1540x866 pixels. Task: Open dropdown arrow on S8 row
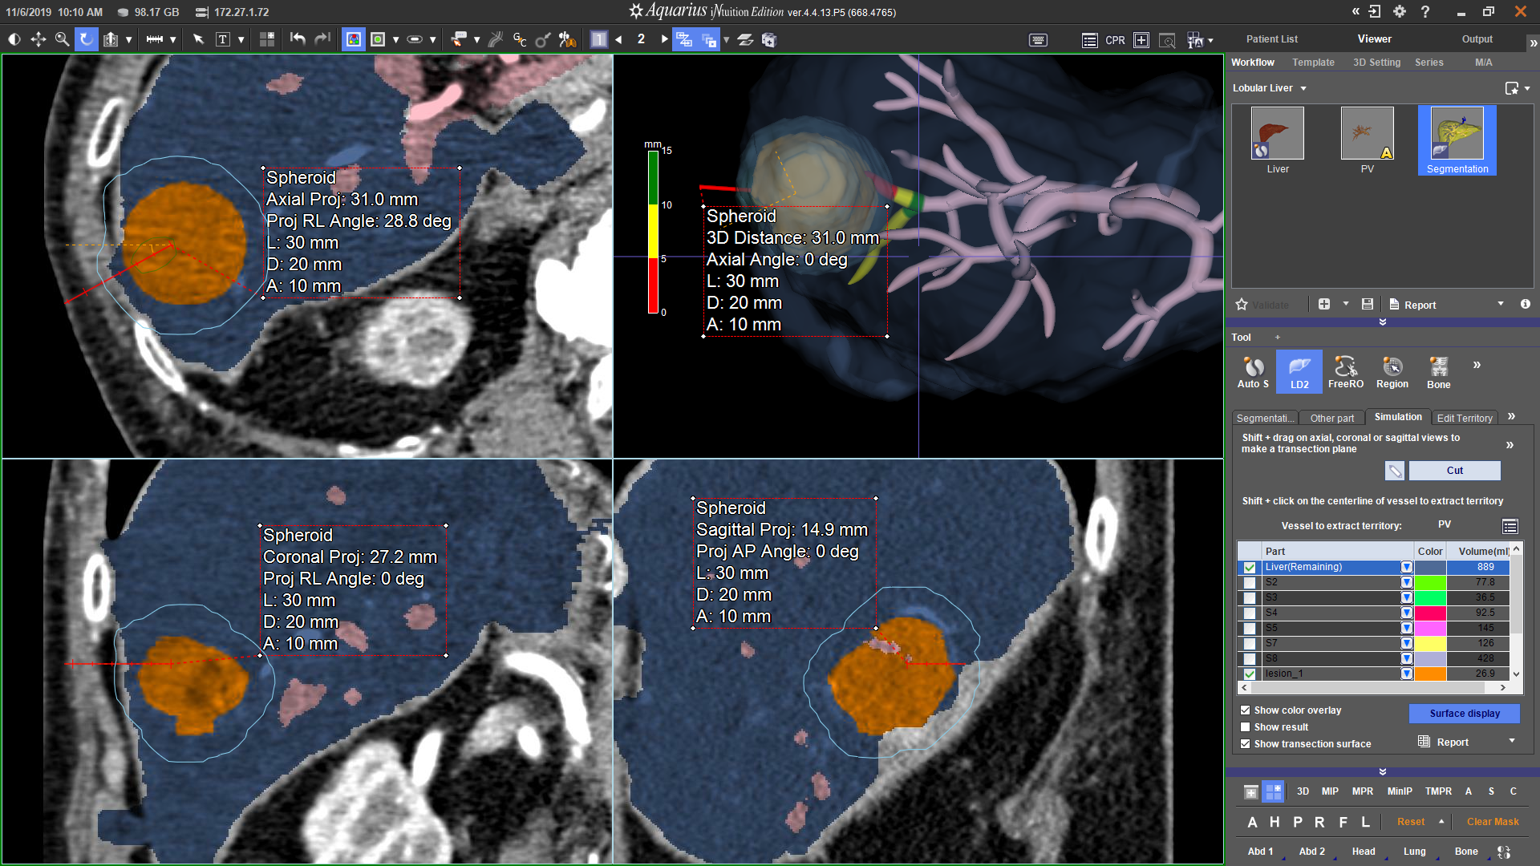(x=1407, y=658)
